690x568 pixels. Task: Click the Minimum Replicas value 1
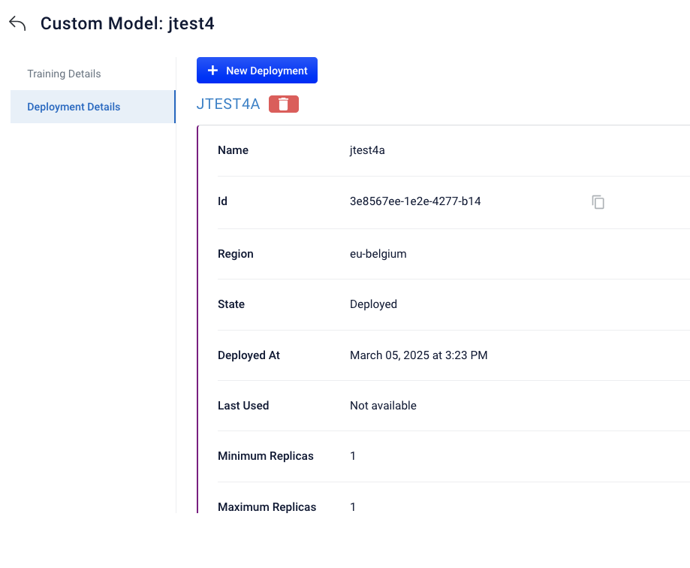[352, 456]
